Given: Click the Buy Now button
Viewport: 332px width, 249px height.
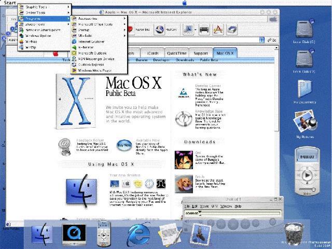Looking at the screenshot, I should [124, 145].
